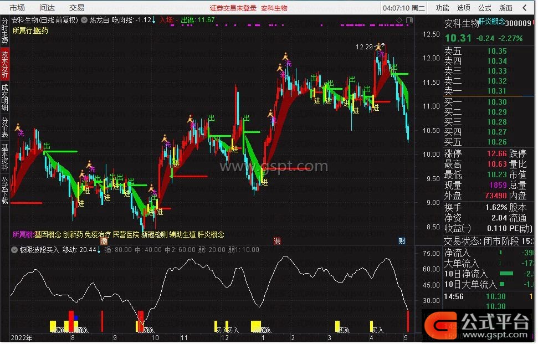Screen dimensions: 538x344
Task: Open the 免疫治疗 concept tag
Action: [98, 234]
